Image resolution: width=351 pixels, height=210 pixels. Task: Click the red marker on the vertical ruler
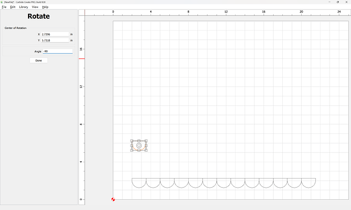[81, 58]
